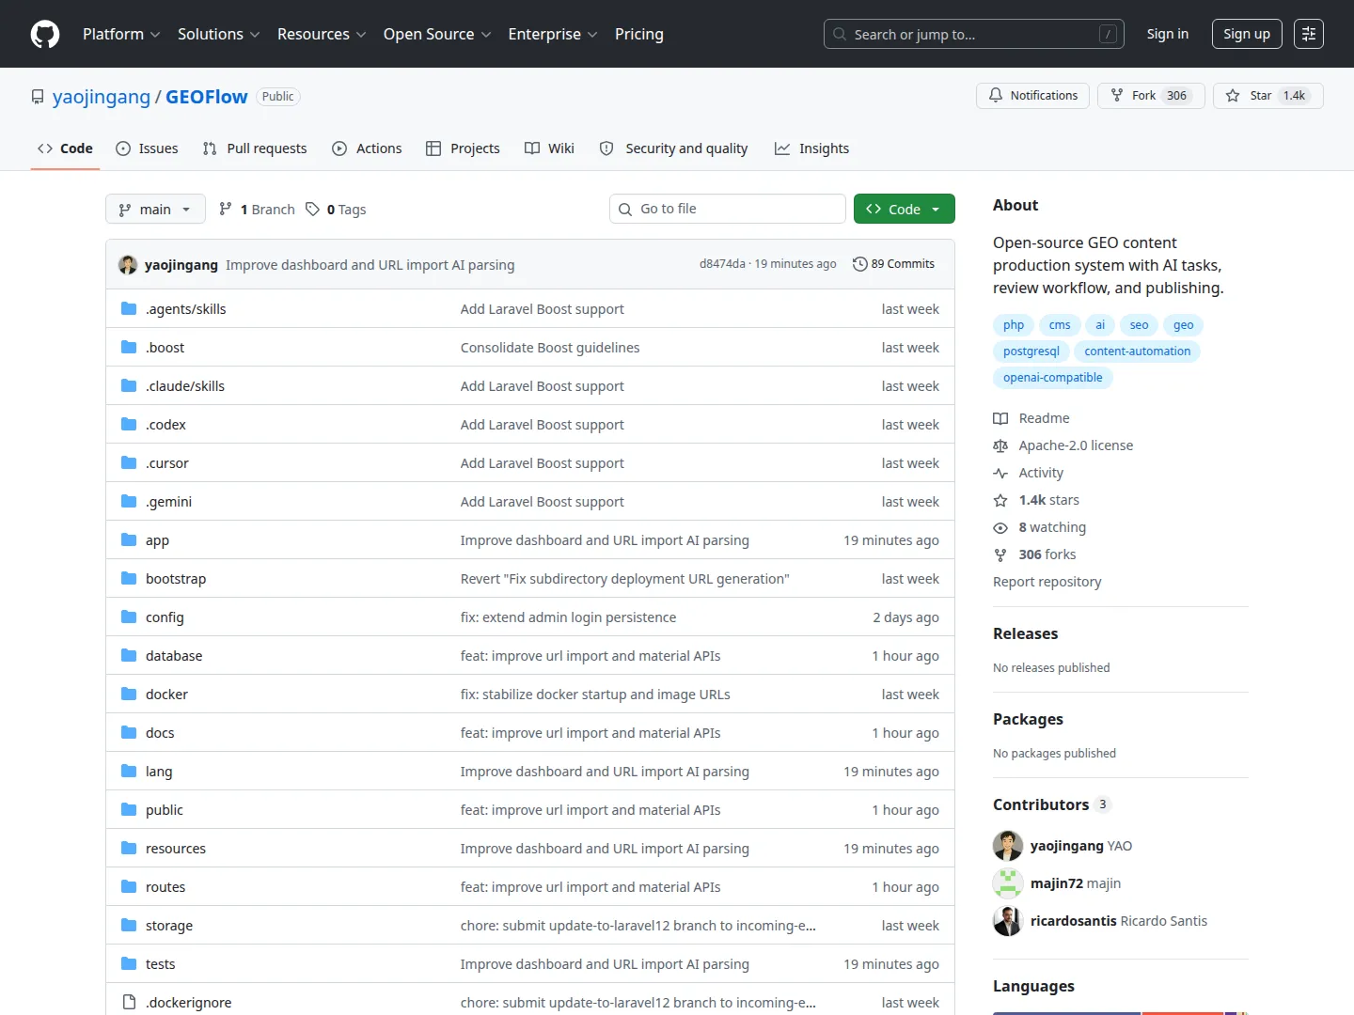Click the postgresql topic tag
Image resolution: width=1354 pixels, height=1015 pixels.
point(1031,351)
